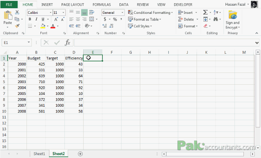Toggle Bold formatting
The width and height of the screenshot is (261, 158).
pos(30,19)
